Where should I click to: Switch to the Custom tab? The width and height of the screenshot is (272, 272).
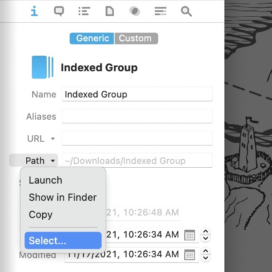tap(136, 39)
